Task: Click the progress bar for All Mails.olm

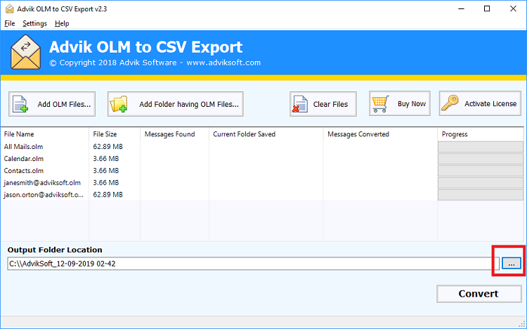Action: point(480,146)
